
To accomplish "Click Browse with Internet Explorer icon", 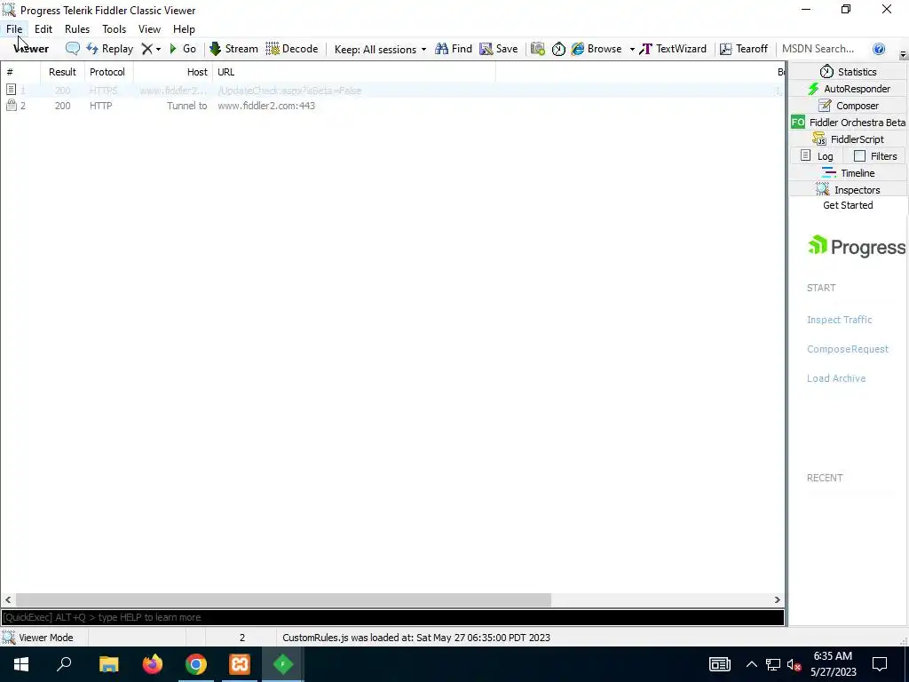I will tap(597, 49).
